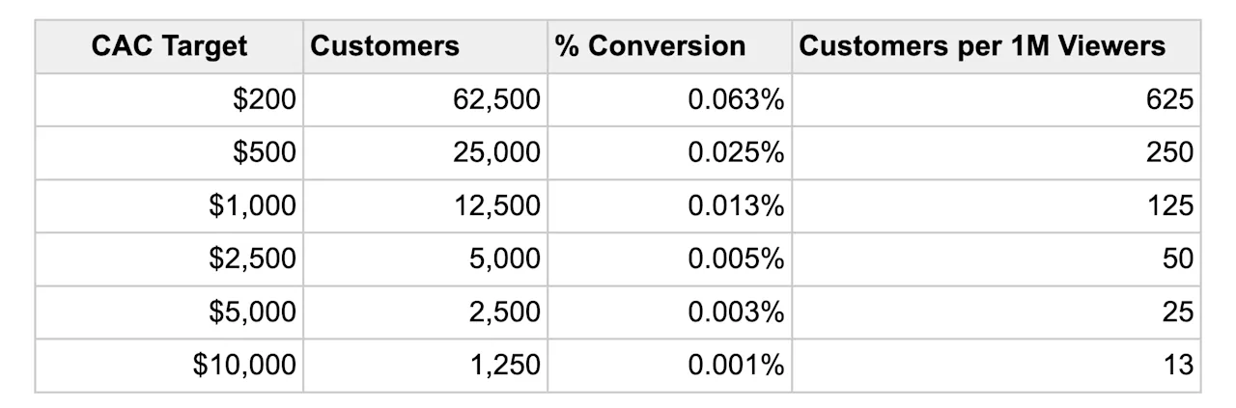This screenshot has height=408, width=1236.
Task: Click the 0.005% conversion cell
Action: (x=669, y=258)
